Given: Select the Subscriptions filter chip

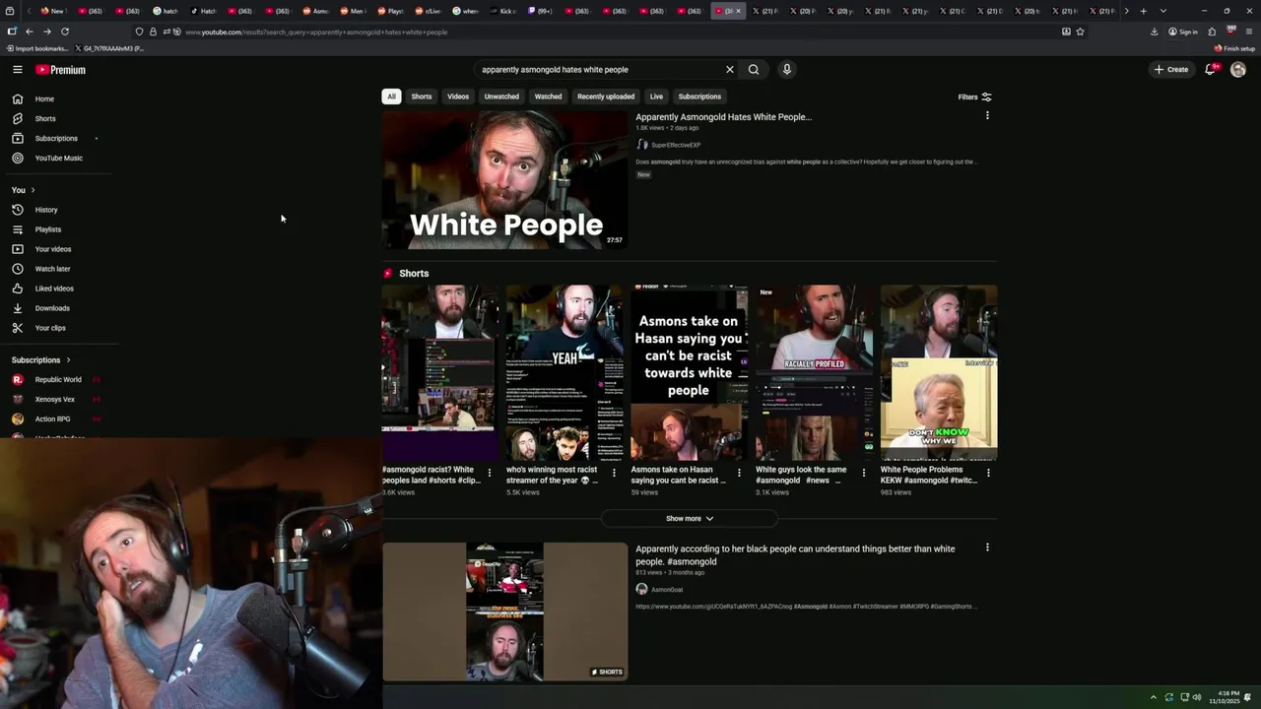Looking at the screenshot, I should click(699, 97).
